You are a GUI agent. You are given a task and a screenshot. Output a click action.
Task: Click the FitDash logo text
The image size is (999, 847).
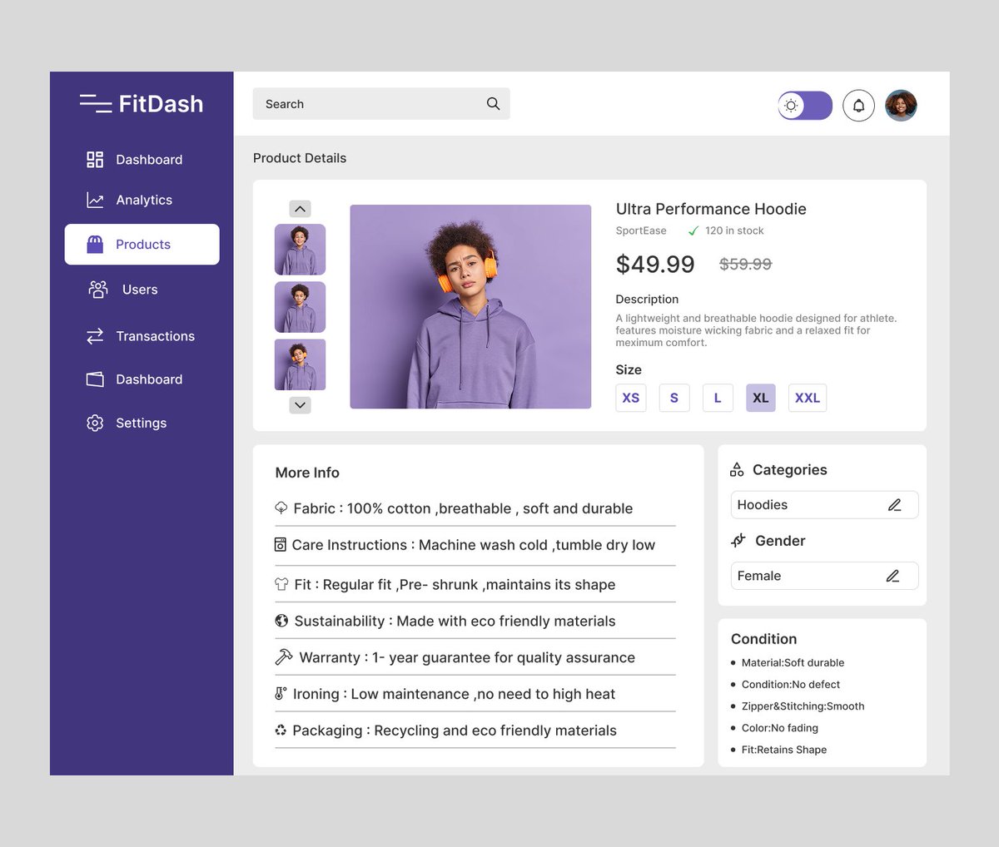click(x=161, y=104)
